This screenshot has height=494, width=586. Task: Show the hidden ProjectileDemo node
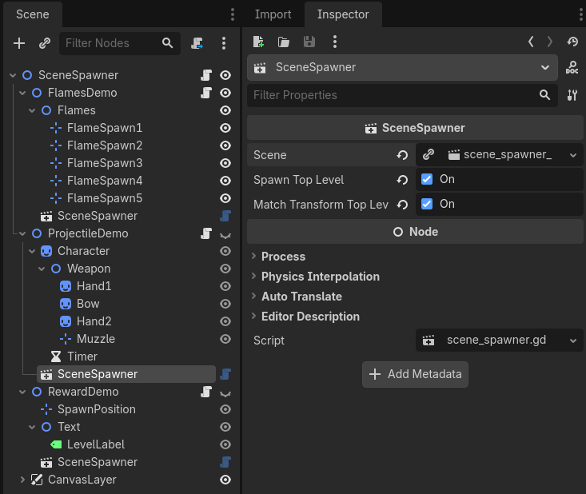coord(225,235)
